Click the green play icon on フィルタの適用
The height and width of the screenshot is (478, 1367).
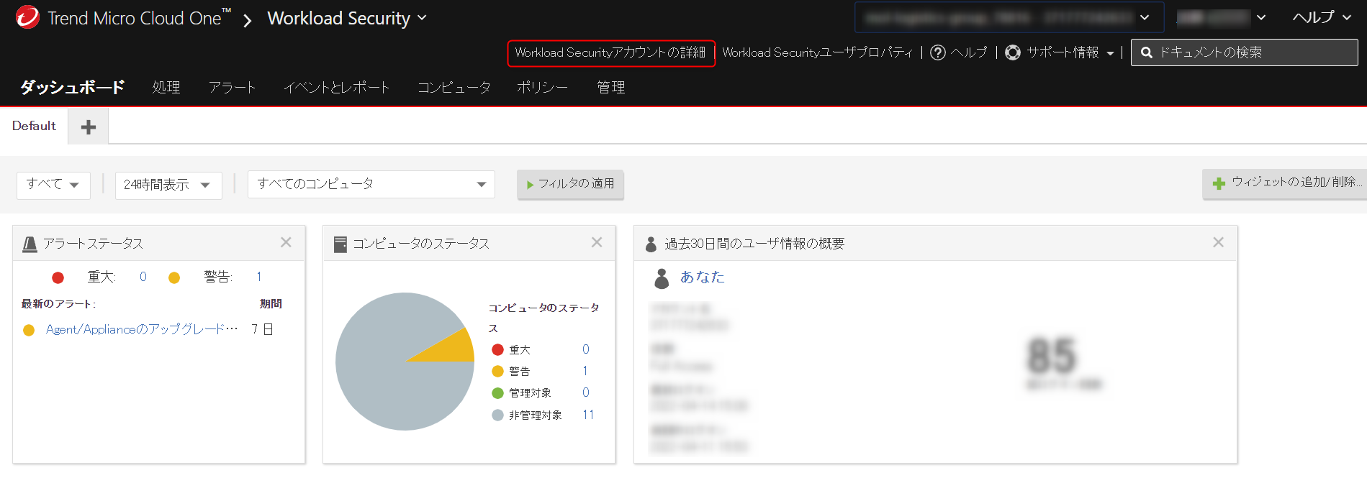[x=530, y=185]
